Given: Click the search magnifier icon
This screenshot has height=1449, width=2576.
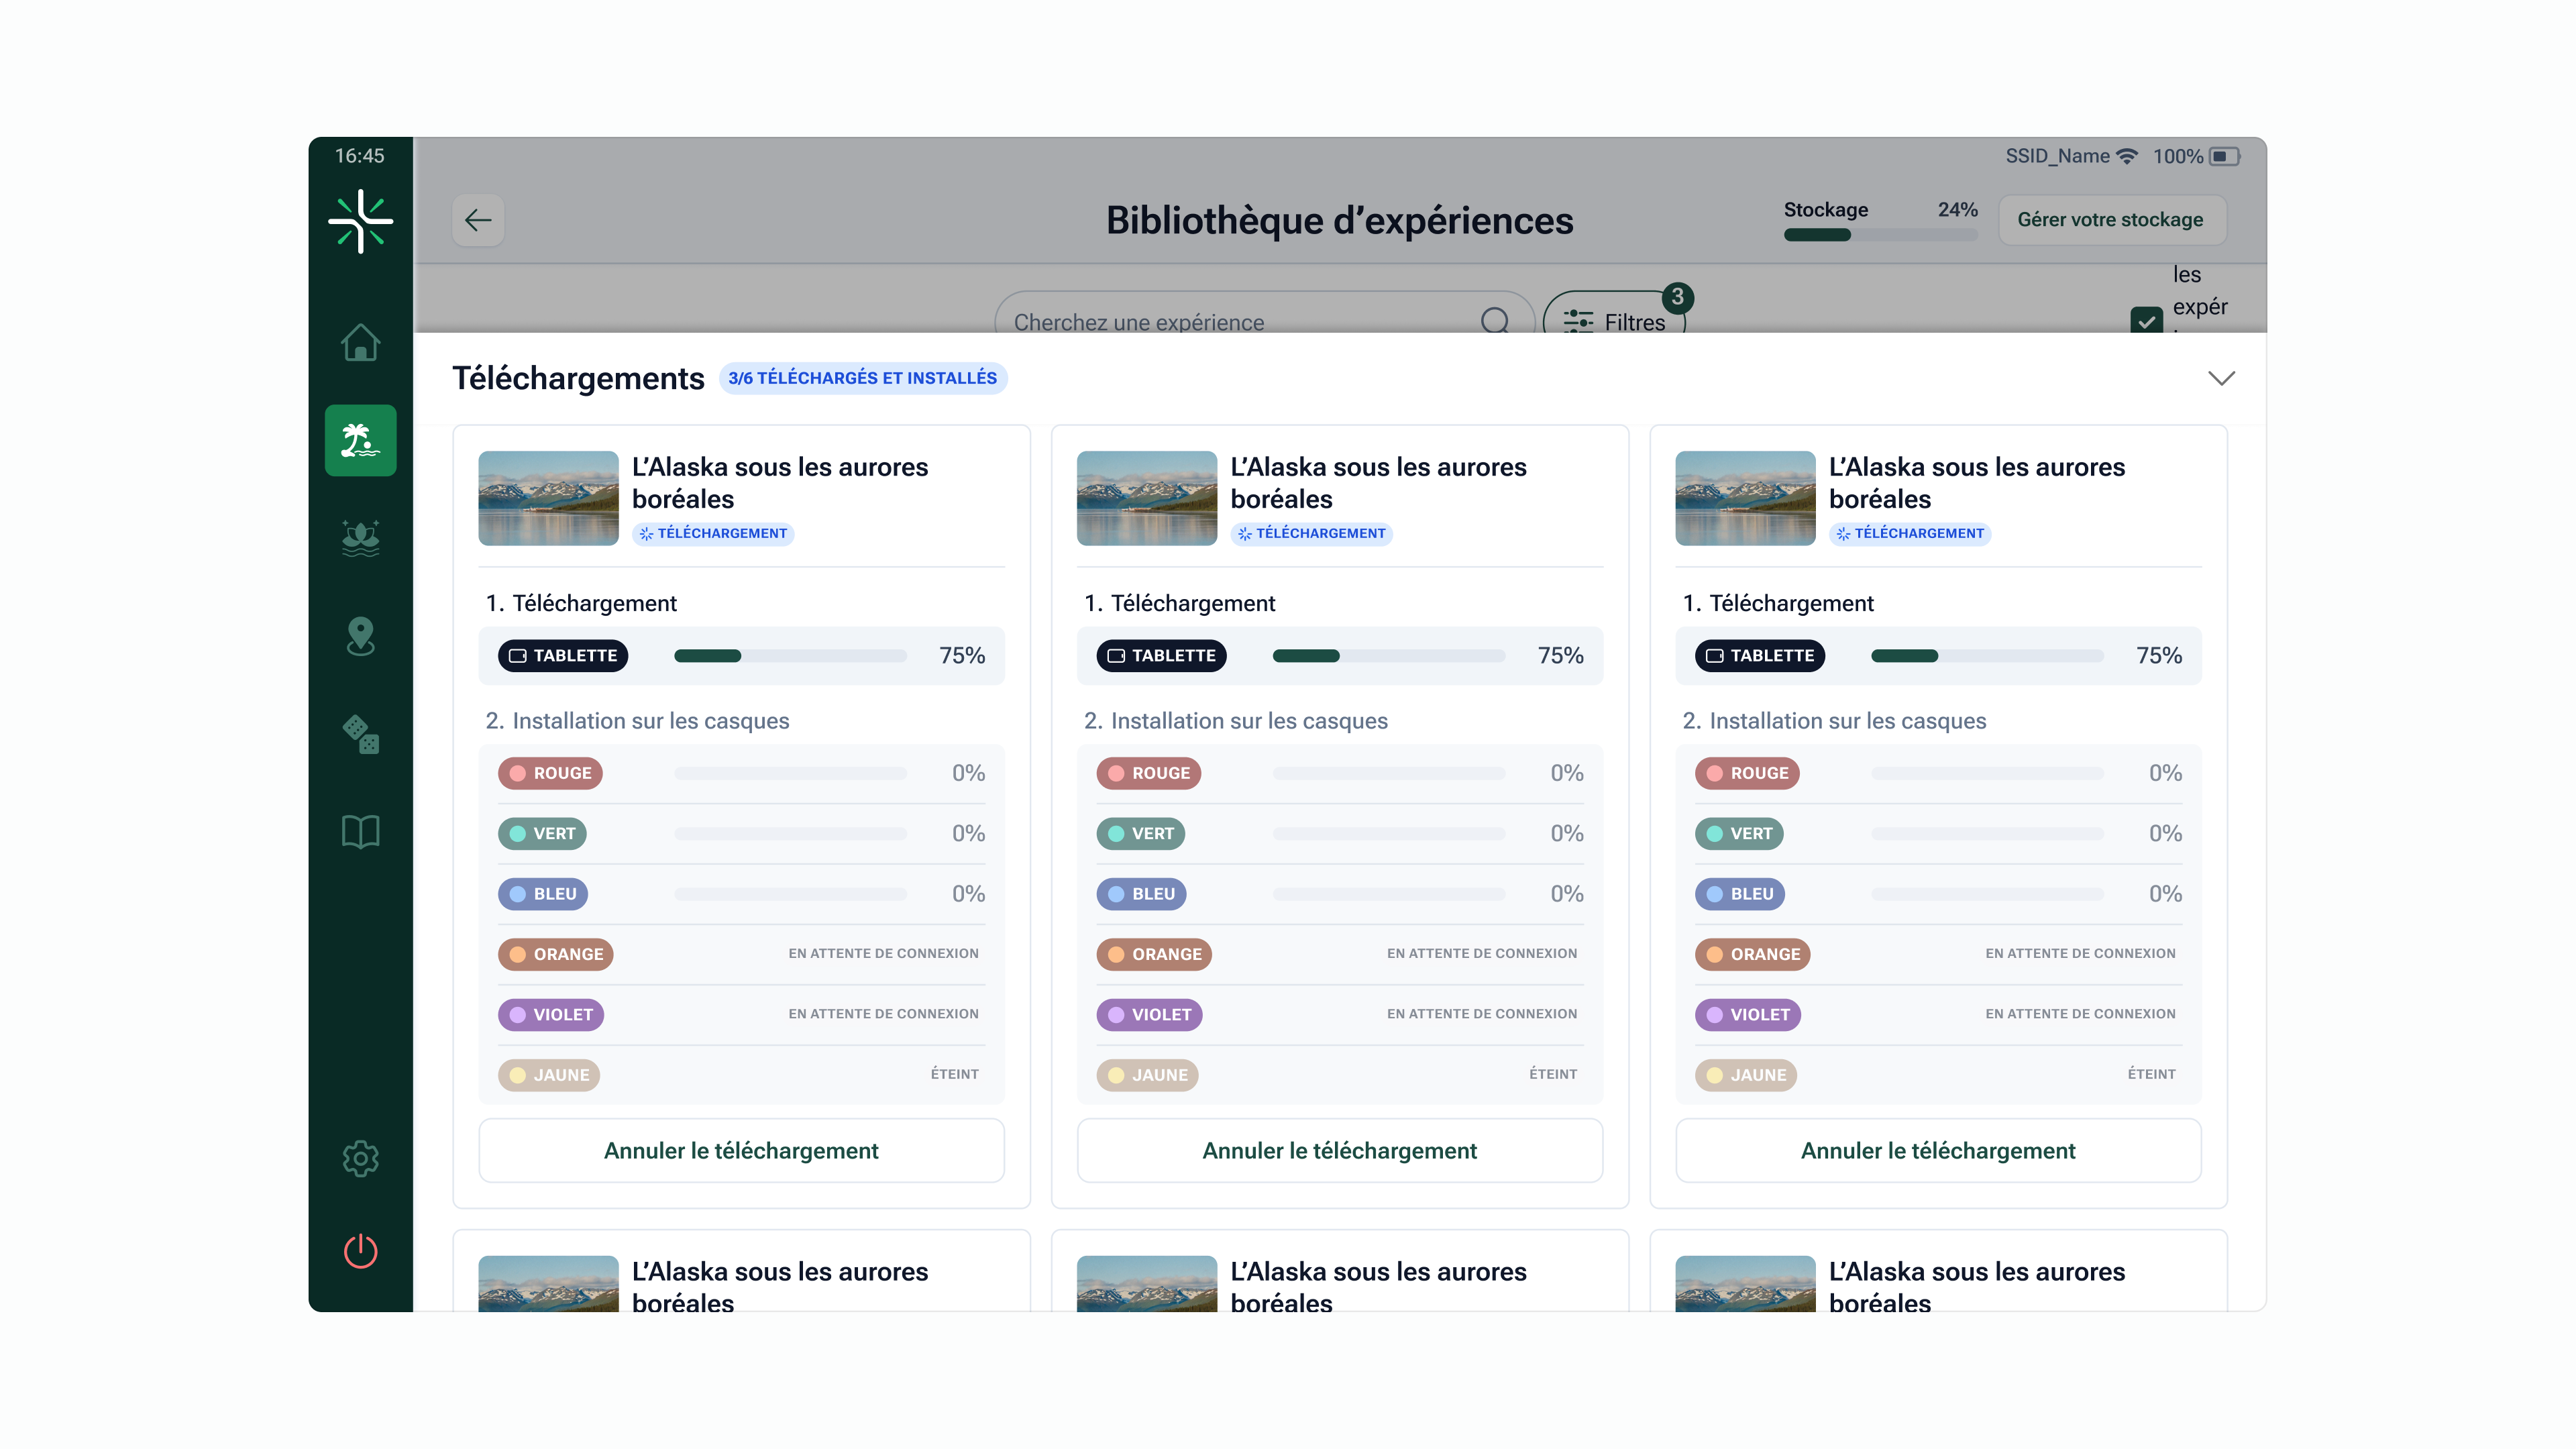Looking at the screenshot, I should (x=1494, y=320).
